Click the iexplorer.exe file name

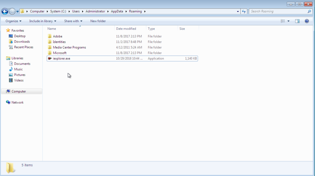click(62, 58)
